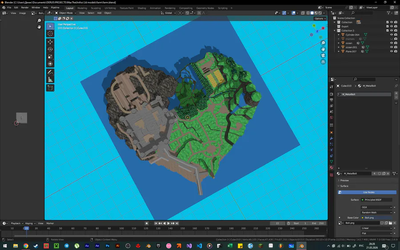Choose the Move tool in the viewport toolbar
The width and height of the screenshot is (400, 250).
pyautogui.click(x=50, y=42)
